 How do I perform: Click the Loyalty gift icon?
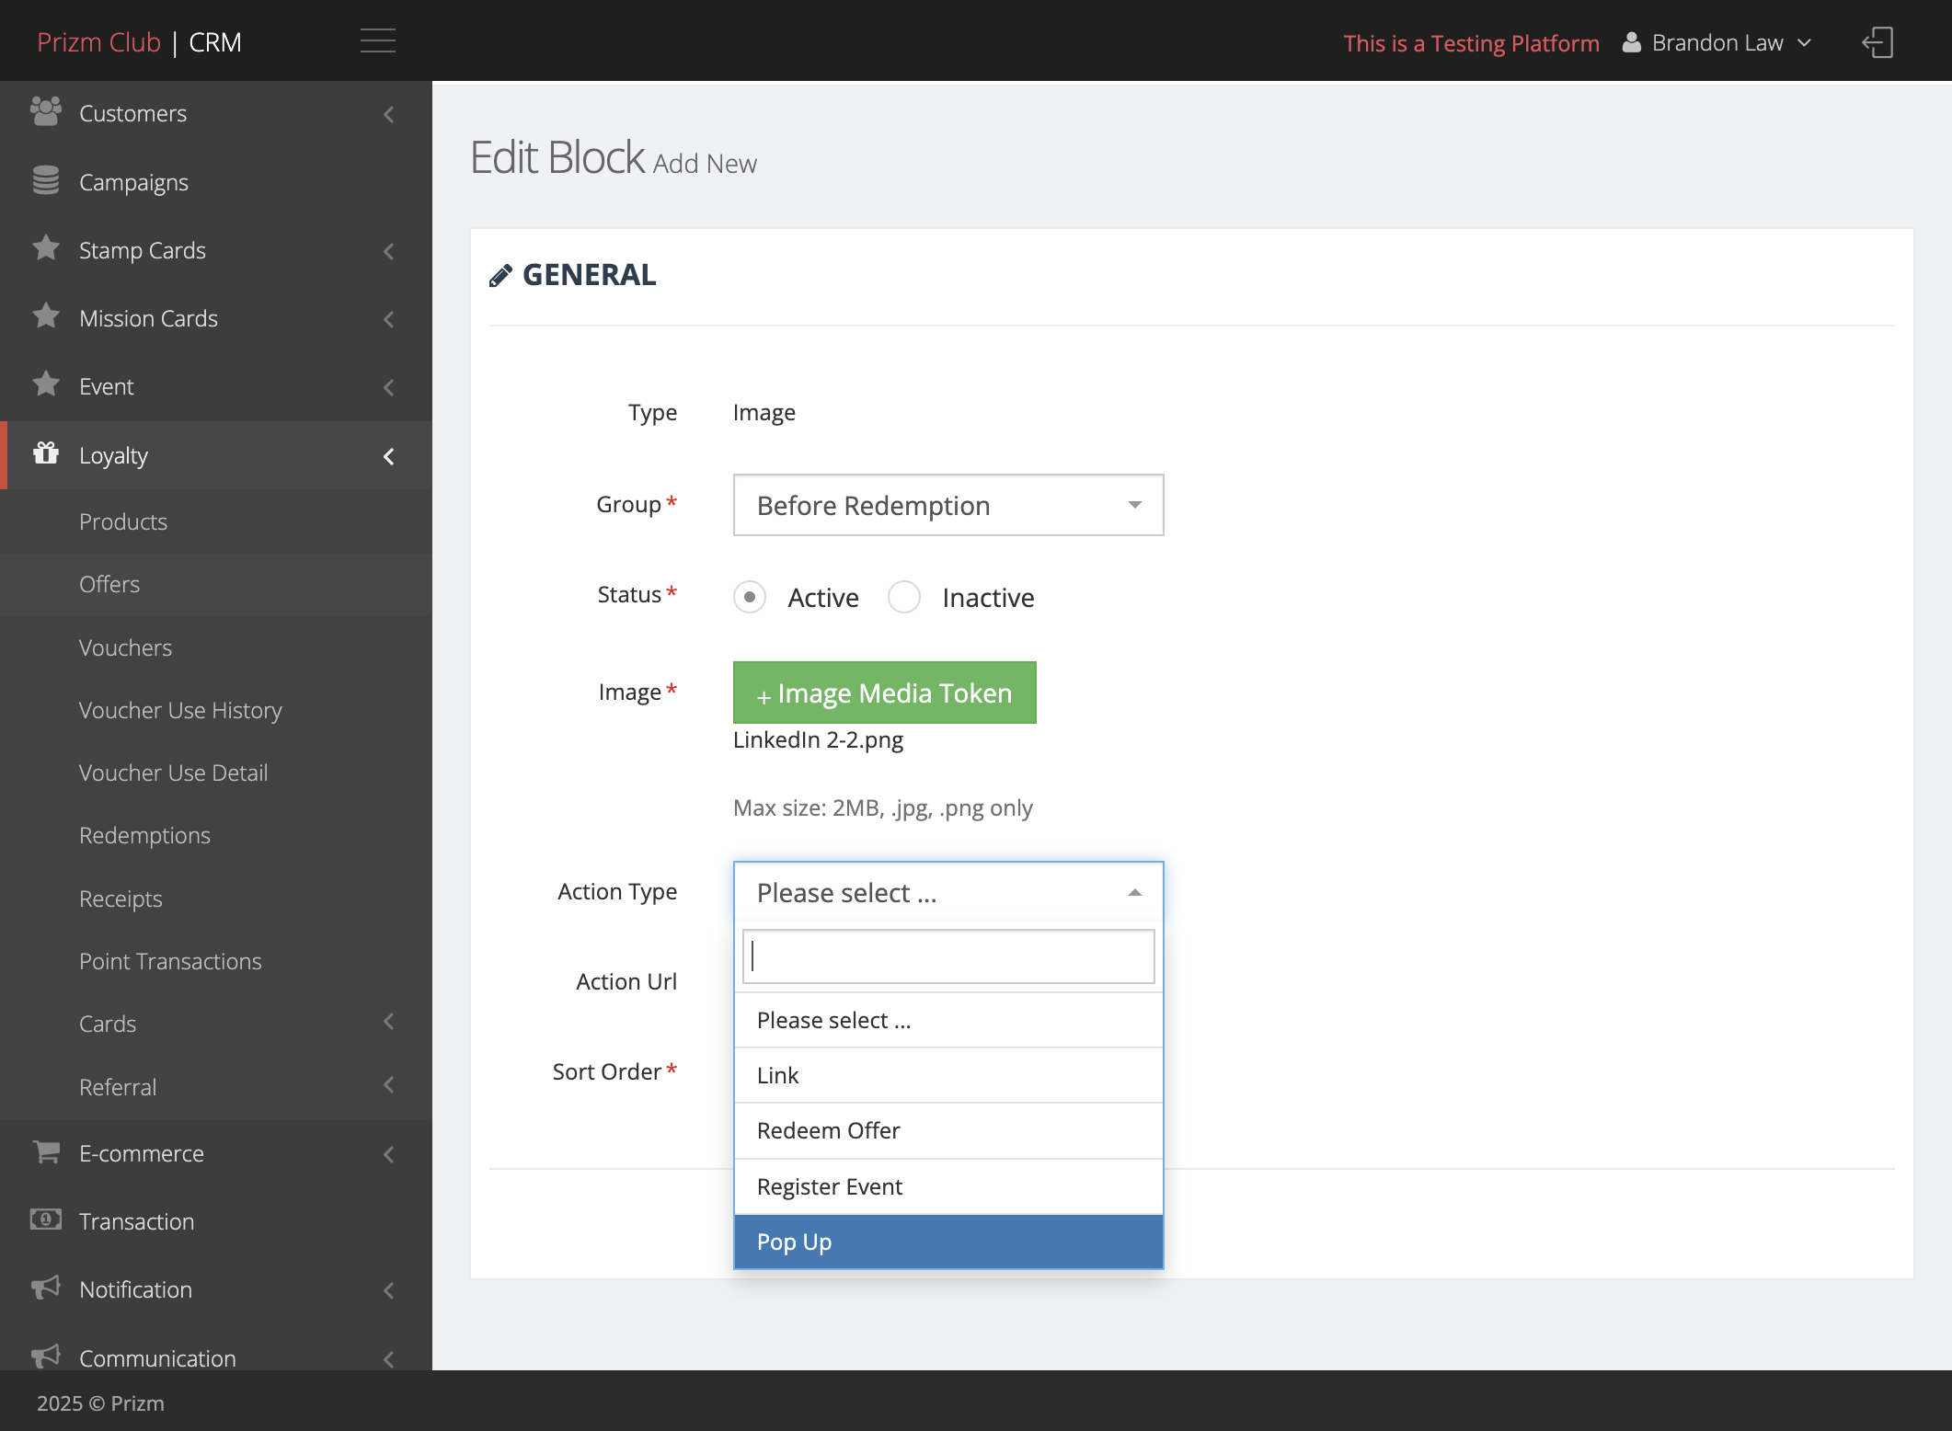pos(45,453)
